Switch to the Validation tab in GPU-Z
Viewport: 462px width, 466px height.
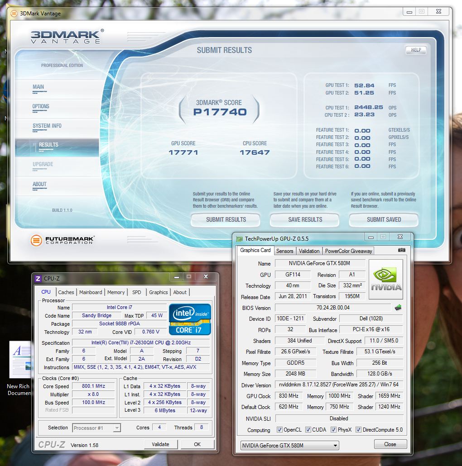[309, 251]
